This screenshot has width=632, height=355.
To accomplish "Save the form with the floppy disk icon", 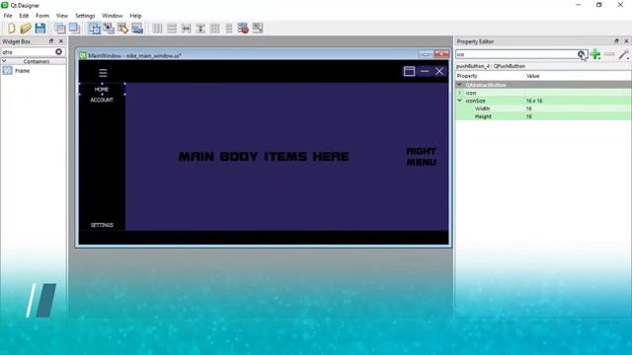I will point(39,29).
